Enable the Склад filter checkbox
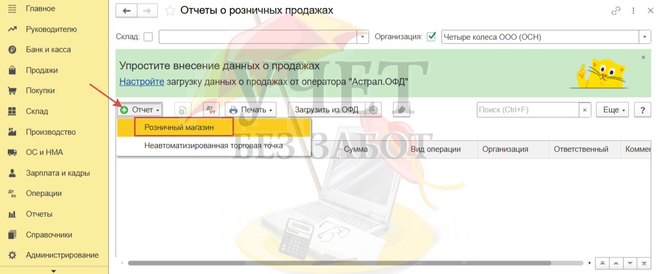The height and width of the screenshot is (274, 658). [x=148, y=37]
